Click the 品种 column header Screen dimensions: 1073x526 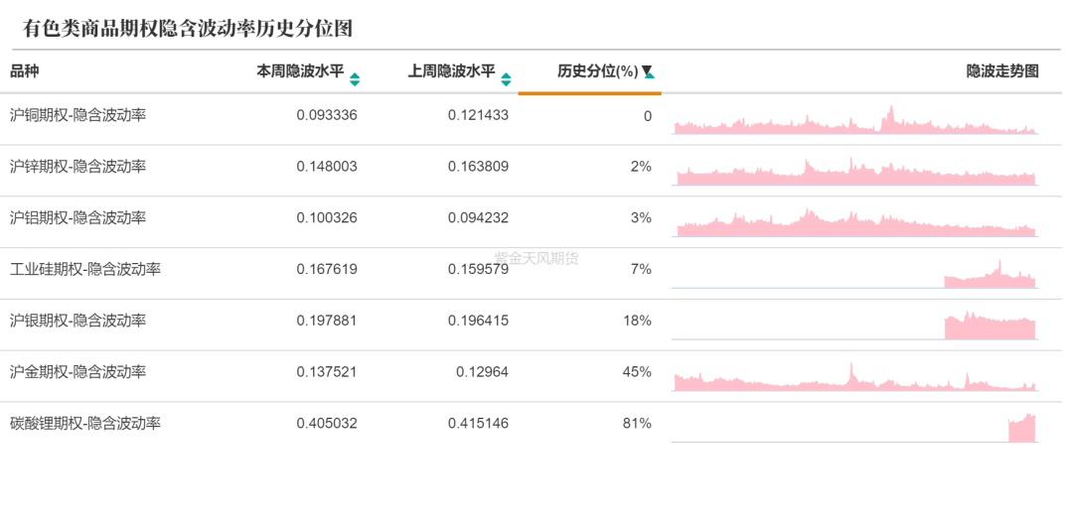click(x=25, y=71)
